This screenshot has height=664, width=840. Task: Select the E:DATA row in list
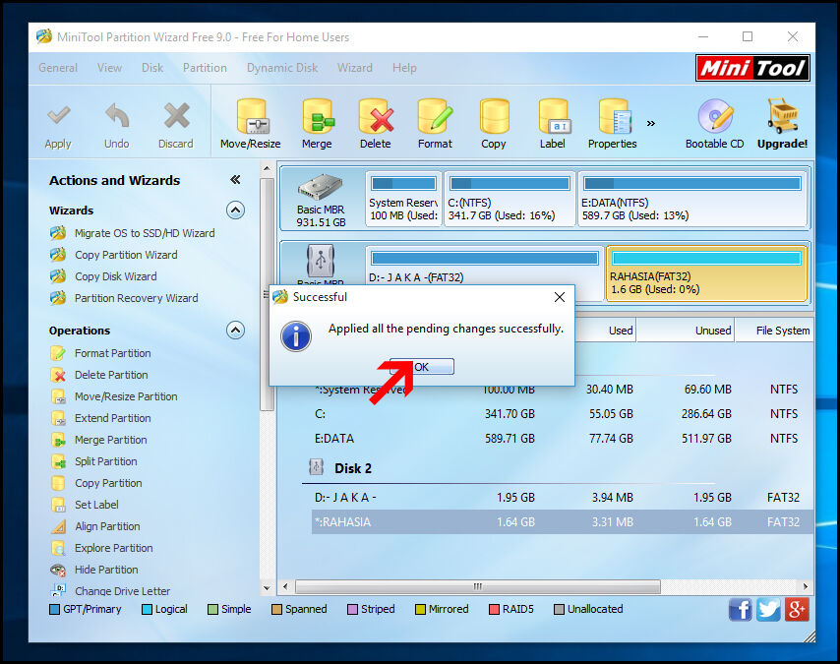[x=562, y=439]
